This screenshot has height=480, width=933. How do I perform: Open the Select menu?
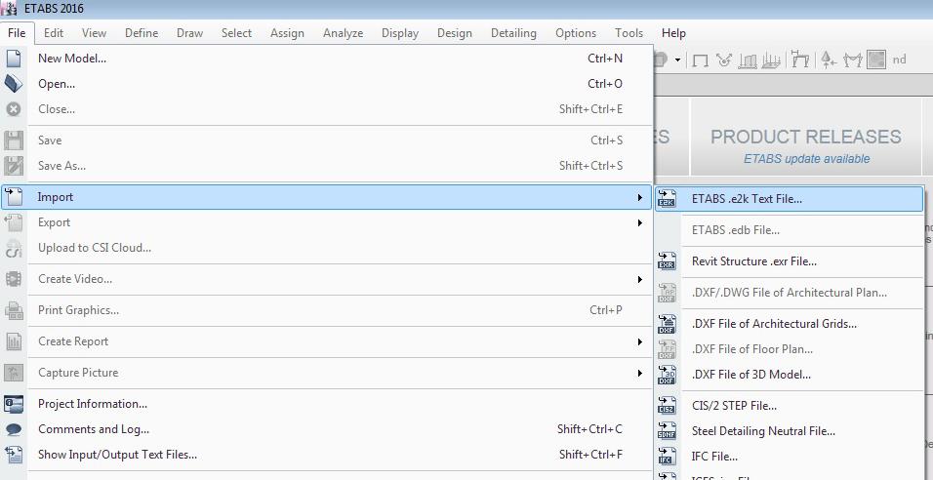pyautogui.click(x=237, y=33)
